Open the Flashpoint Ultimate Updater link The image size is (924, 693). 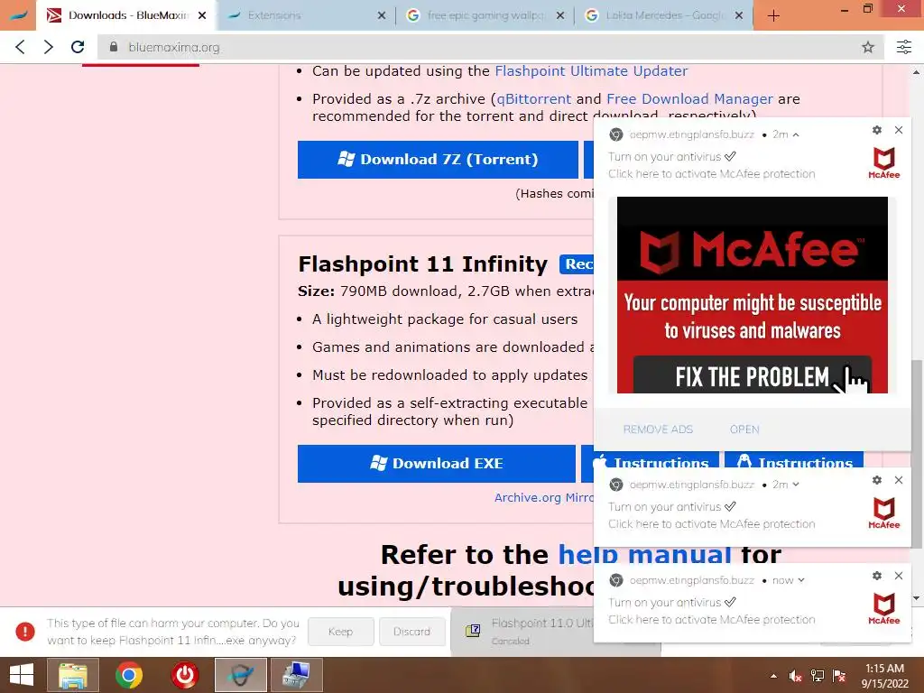tap(591, 70)
